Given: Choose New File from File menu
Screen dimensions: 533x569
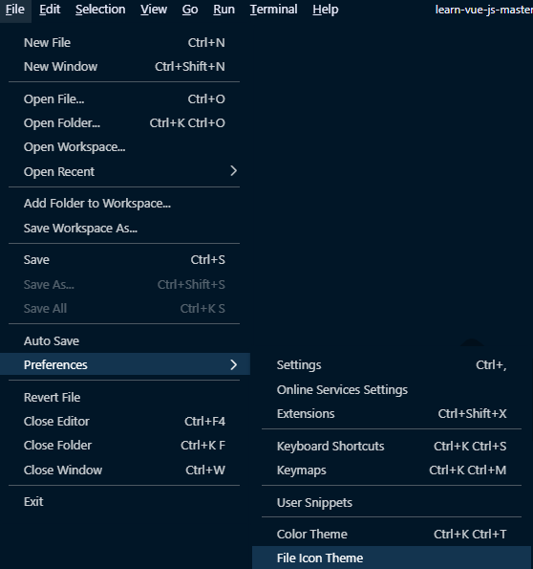Looking at the screenshot, I should (x=124, y=43).
